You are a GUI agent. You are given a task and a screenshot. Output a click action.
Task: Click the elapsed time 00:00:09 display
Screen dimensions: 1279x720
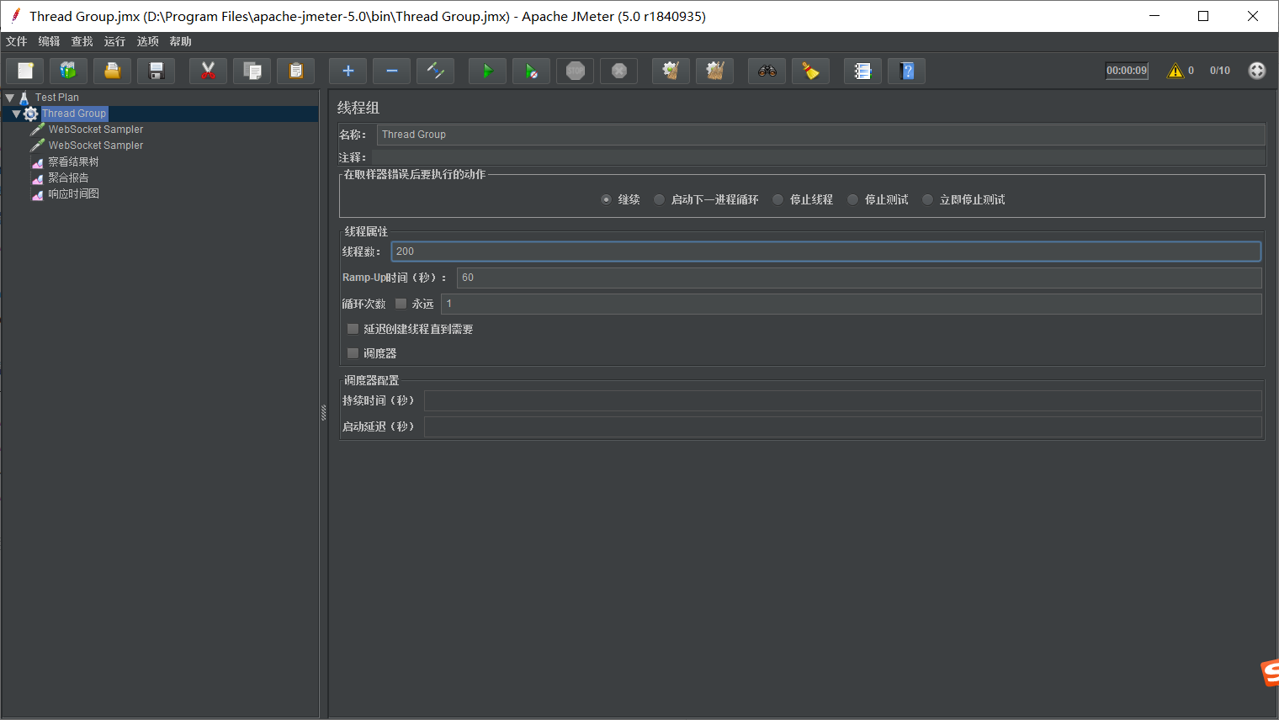[x=1127, y=71]
